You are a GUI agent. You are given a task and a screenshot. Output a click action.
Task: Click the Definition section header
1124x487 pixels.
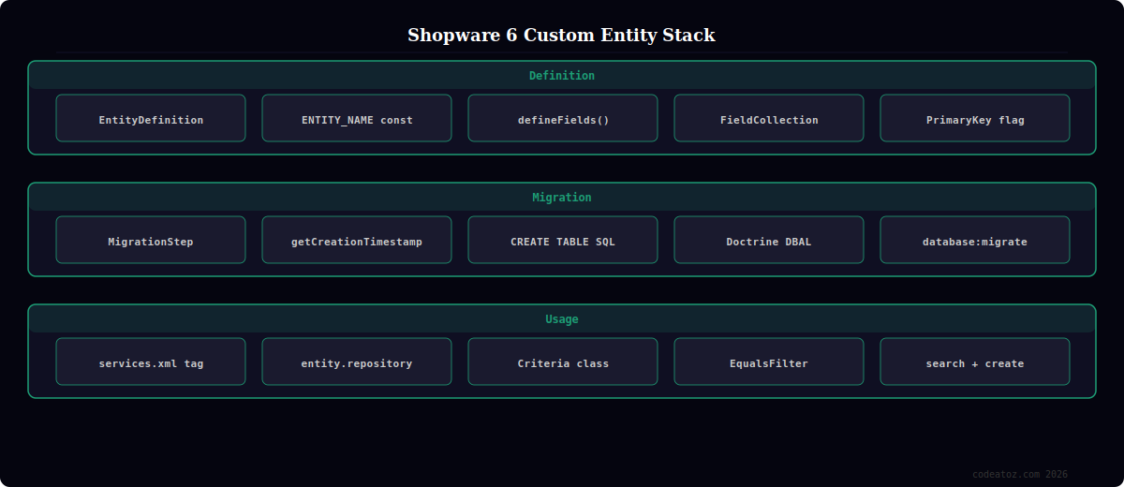coord(562,75)
